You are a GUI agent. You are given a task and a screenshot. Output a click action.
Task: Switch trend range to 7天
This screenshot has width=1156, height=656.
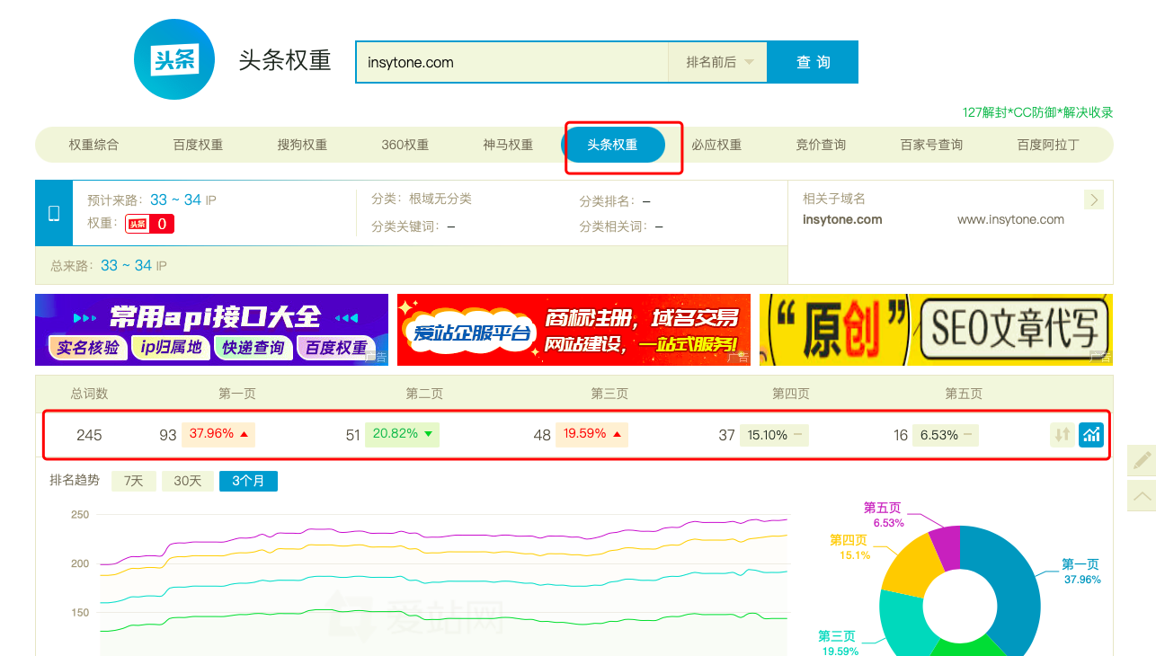[133, 481]
